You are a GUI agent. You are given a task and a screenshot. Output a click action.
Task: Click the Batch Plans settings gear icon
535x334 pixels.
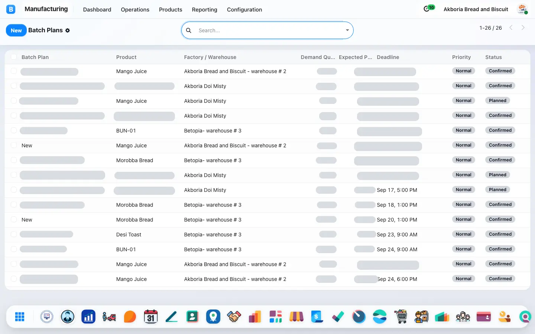point(68,30)
